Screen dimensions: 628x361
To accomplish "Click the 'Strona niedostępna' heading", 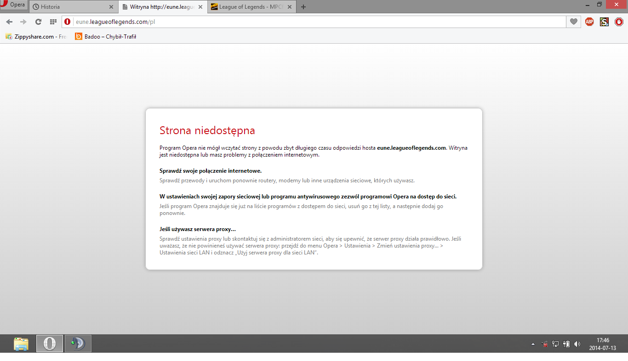I will click(x=207, y=130).
